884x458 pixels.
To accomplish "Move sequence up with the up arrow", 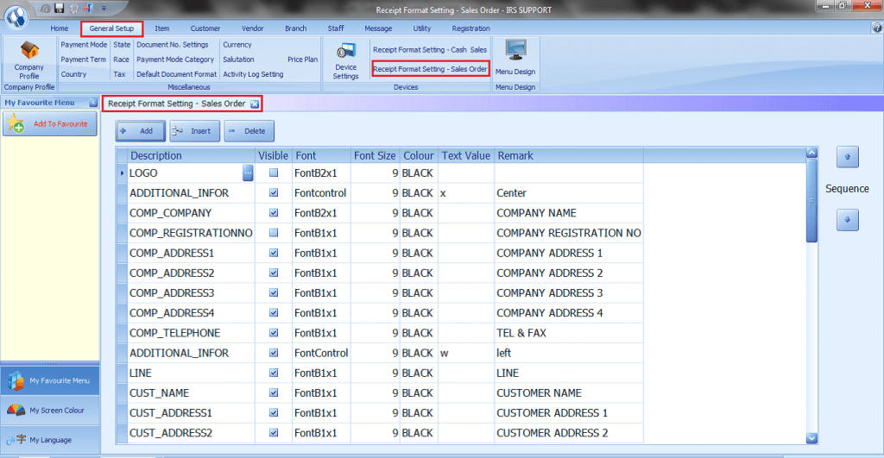I will click(848, 157).
